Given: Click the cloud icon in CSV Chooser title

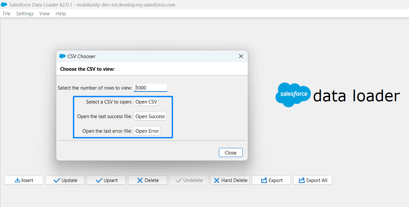Looking at the screenshot, I should pos(62,56).
